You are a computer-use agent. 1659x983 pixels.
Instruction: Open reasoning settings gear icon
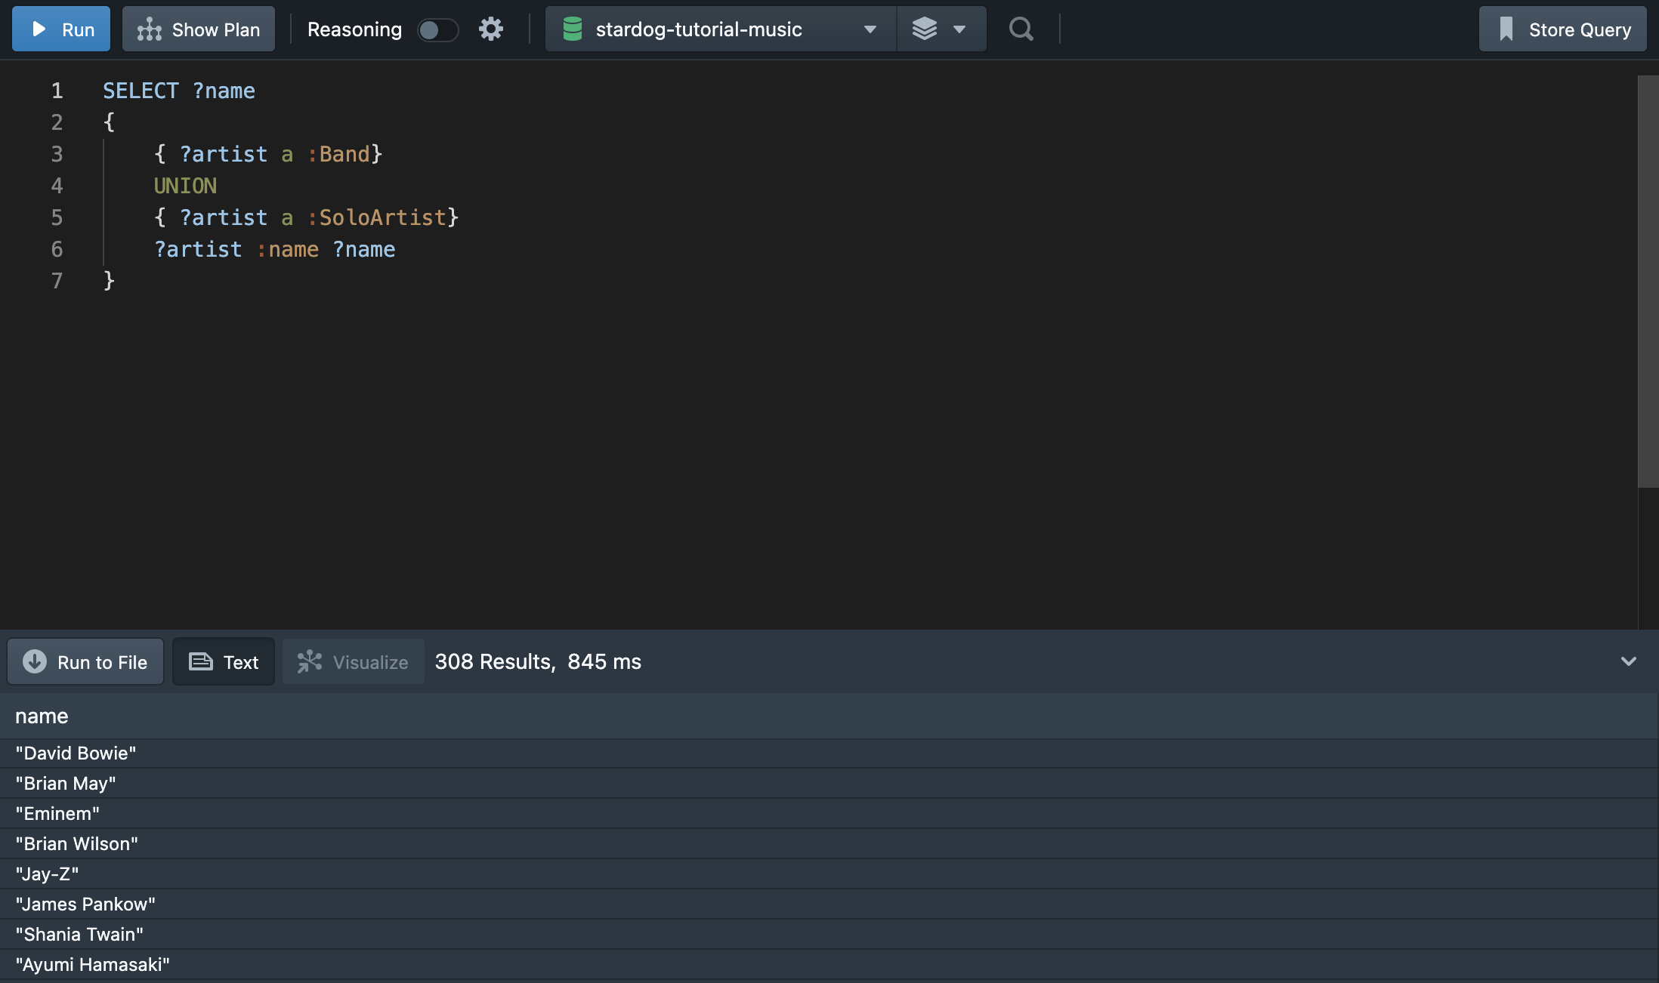(x=491, y=29)
